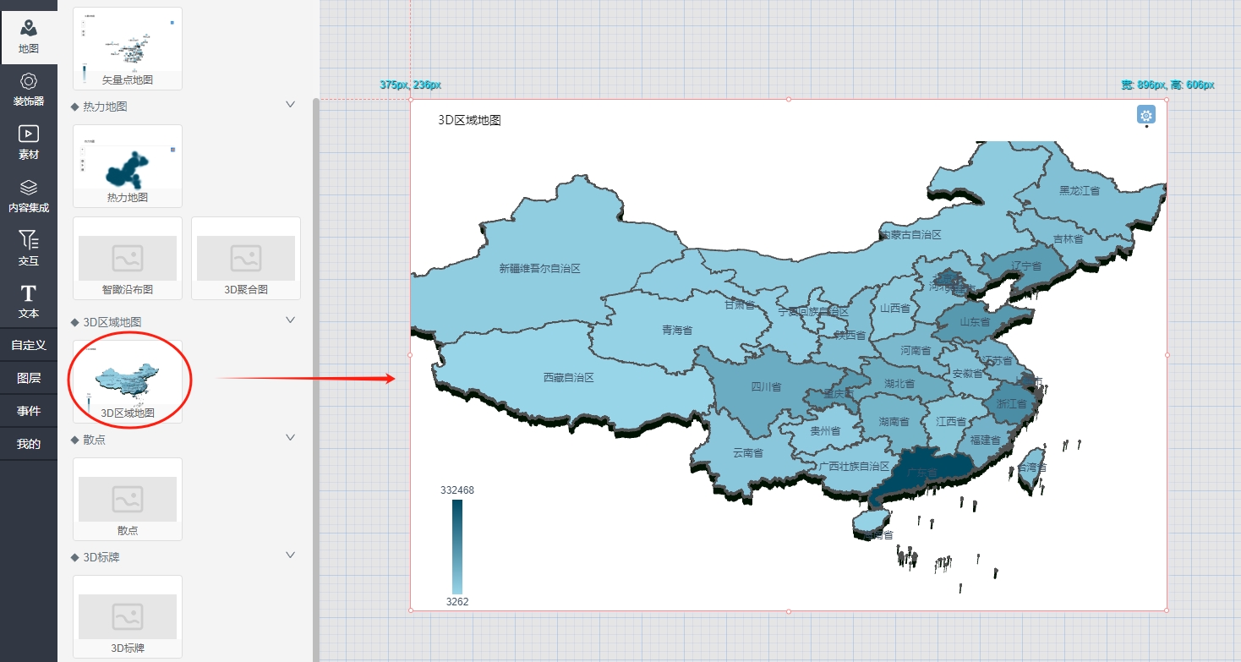Click the gear settings icon on map widget
This screenshot has width=1241, height=662.
[1145, 116]
